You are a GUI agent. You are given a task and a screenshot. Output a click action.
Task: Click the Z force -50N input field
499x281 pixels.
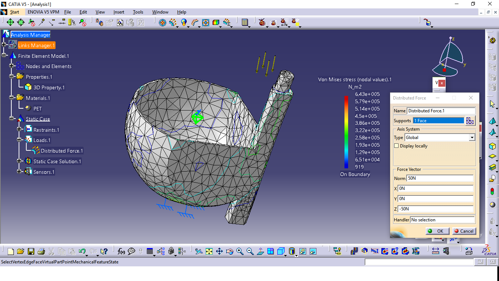435,209
